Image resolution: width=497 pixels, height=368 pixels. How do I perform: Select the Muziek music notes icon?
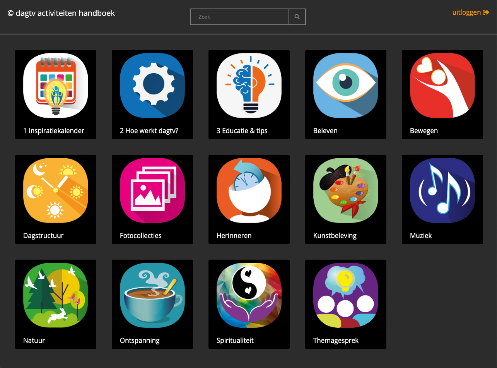[x=442, y=190]
